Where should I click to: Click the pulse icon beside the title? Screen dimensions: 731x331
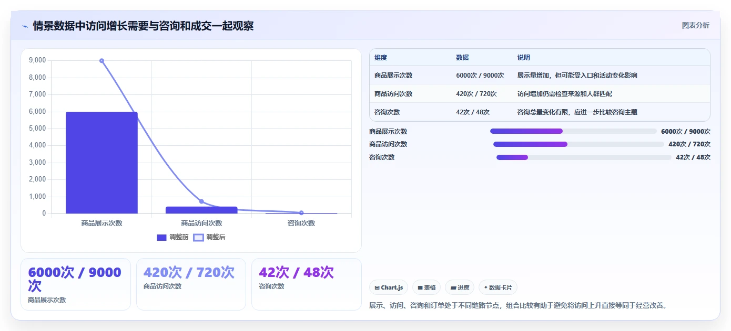25,26
